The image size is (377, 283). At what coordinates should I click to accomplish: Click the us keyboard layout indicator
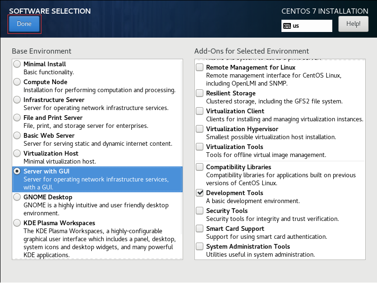pos(307,26)
